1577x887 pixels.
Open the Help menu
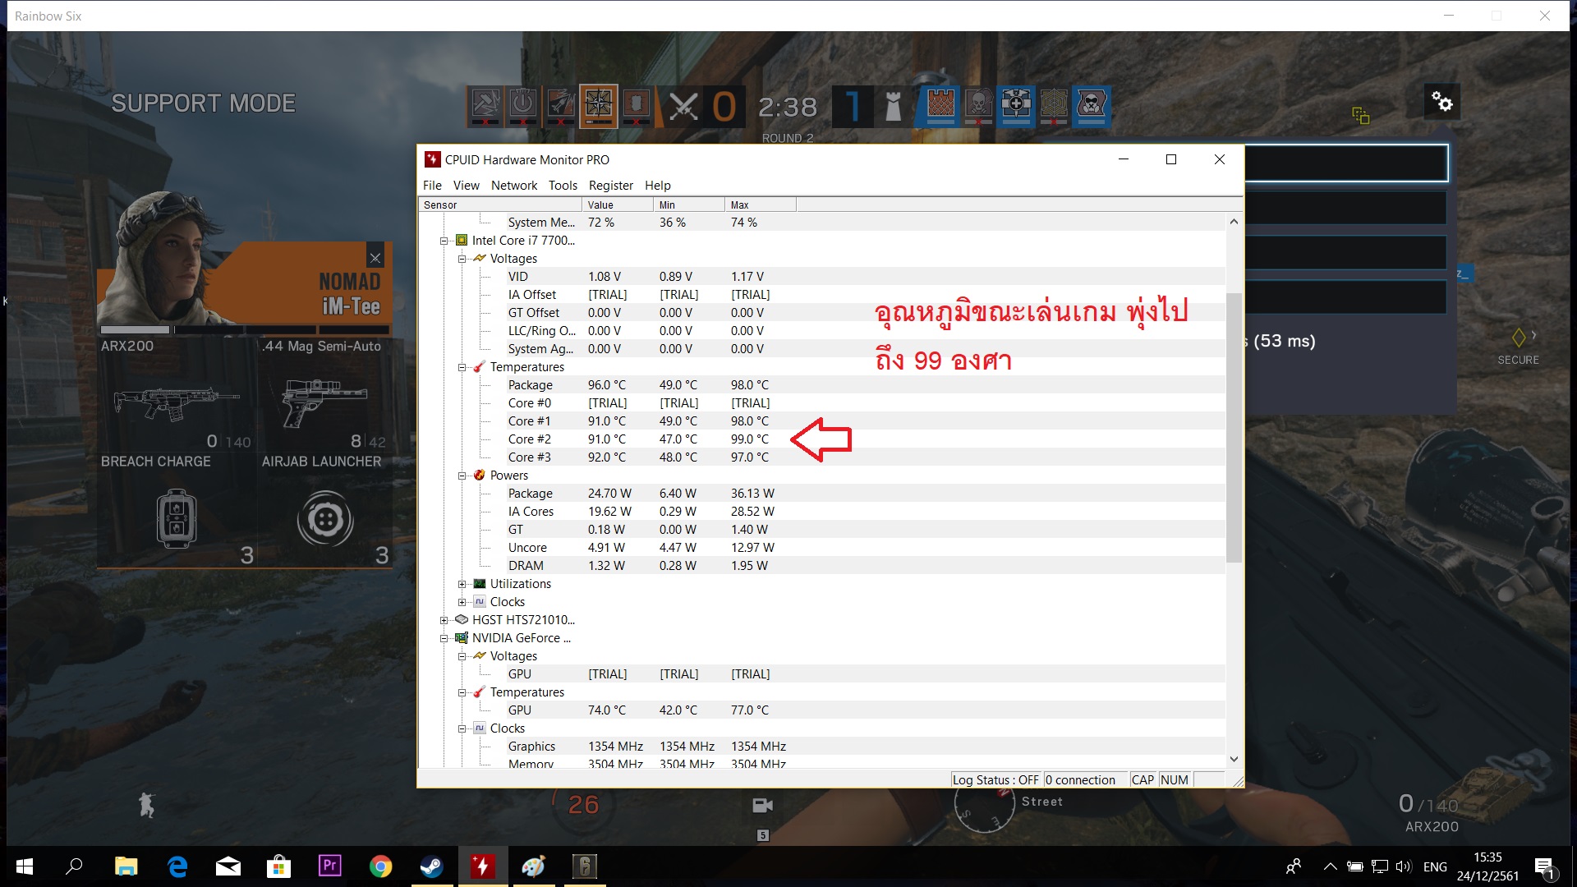tap(657, 186)
